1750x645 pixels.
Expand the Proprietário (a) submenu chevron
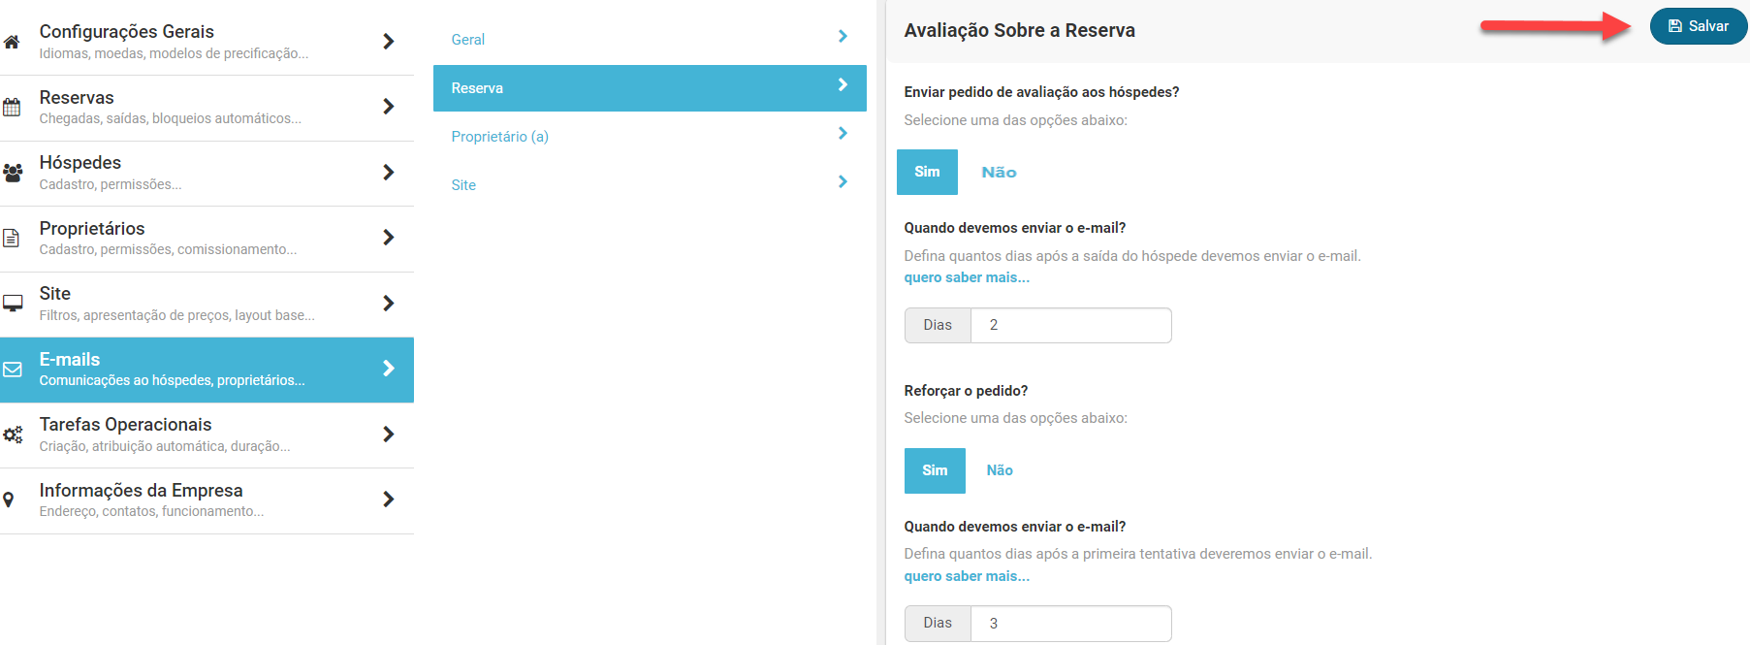[x=843, y=134]
